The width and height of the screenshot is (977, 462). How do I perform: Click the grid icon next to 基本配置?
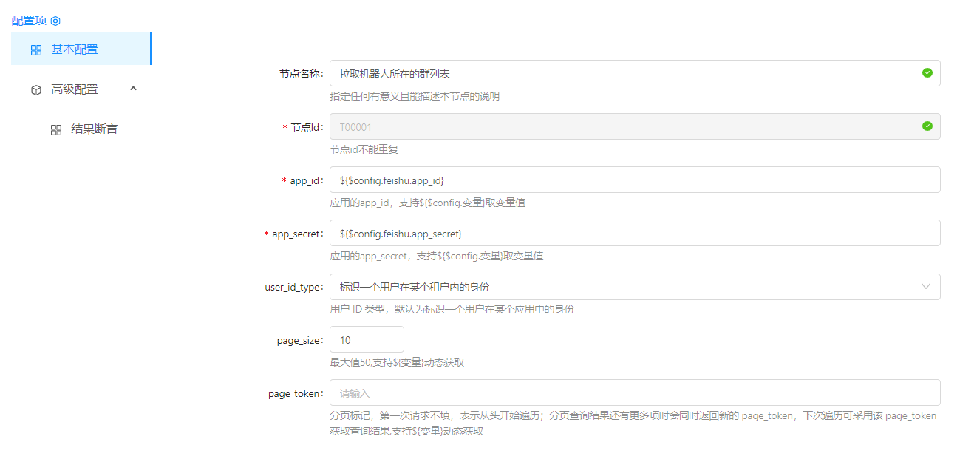pos(36,50)
